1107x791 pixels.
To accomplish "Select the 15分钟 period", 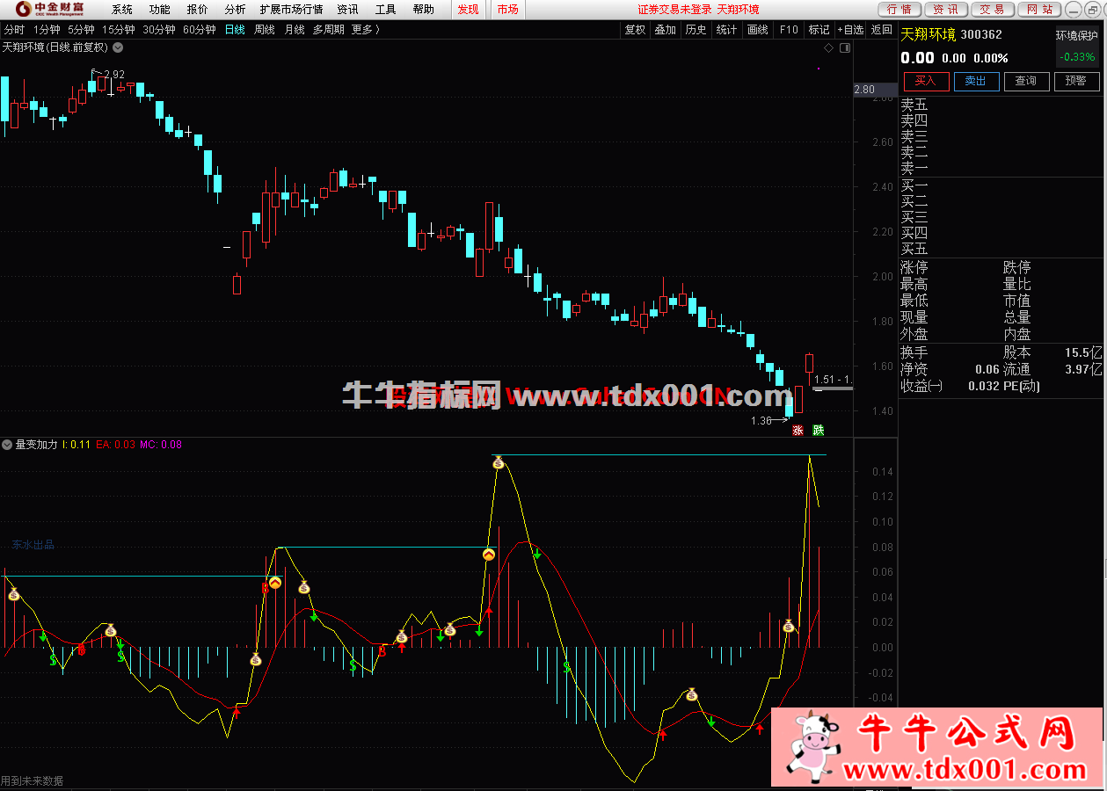I will coord(118,29).
